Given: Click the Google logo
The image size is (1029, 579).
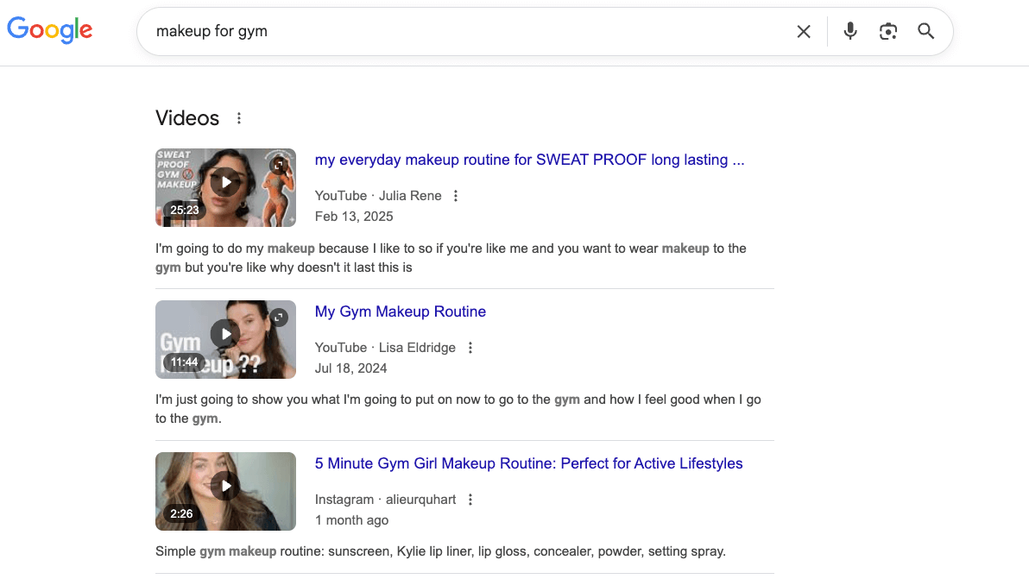Looking at the screenshot, I should (x=49, y=30).
